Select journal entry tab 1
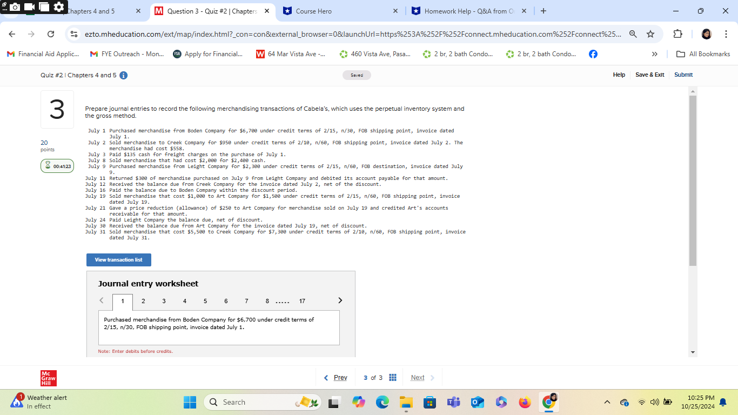The image size is (738, 415). pyautogui.click(x=123, y=302)
